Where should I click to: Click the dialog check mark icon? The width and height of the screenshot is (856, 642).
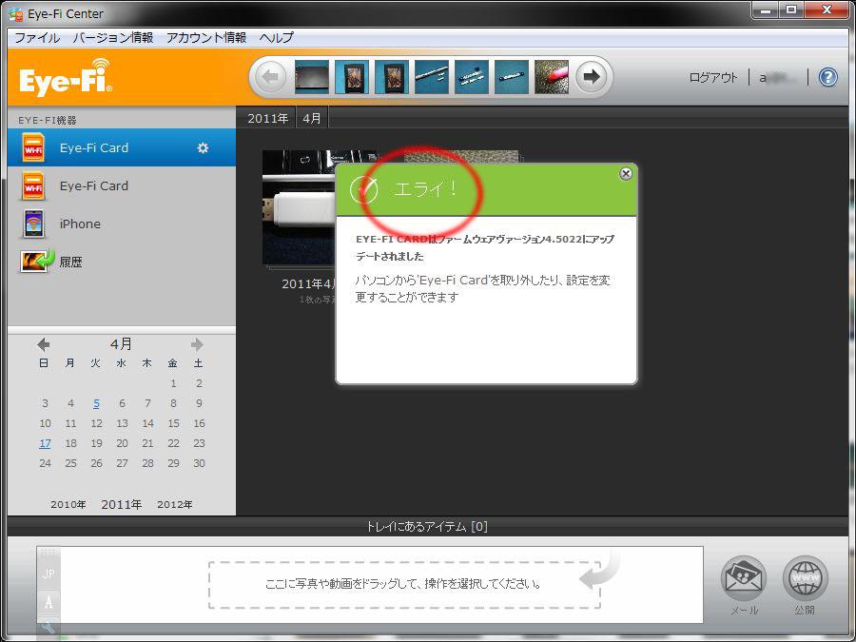363,189
